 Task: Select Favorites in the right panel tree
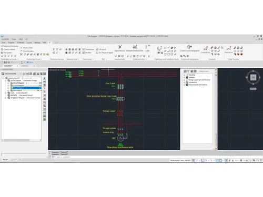[x=192, y=75]
